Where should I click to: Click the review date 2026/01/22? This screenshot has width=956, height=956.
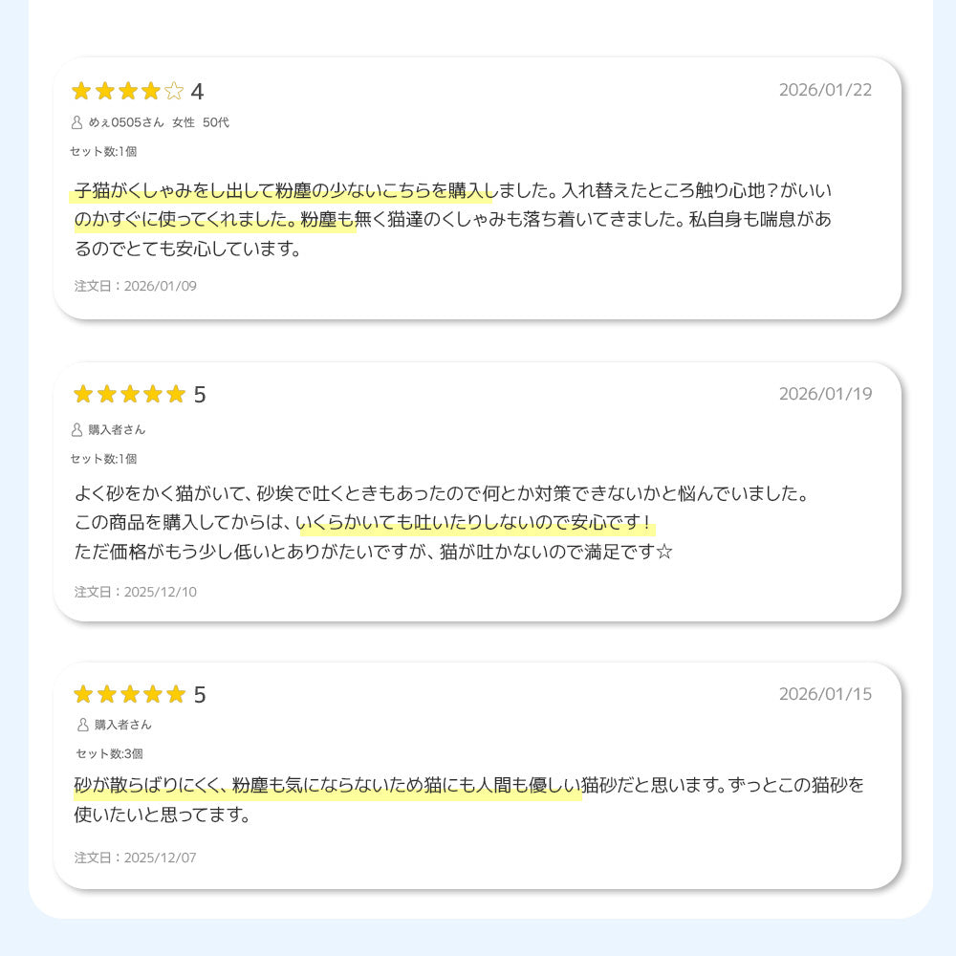pyautogui.click(x=825, y=90)
